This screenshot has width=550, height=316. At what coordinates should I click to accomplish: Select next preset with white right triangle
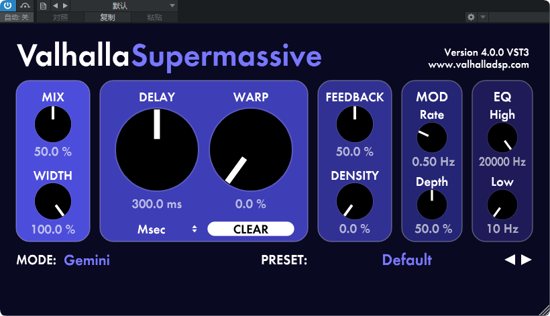526,260
